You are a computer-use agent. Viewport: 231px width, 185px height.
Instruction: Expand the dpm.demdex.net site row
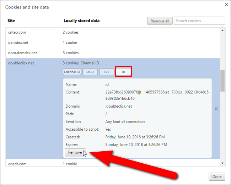[113, 53]
